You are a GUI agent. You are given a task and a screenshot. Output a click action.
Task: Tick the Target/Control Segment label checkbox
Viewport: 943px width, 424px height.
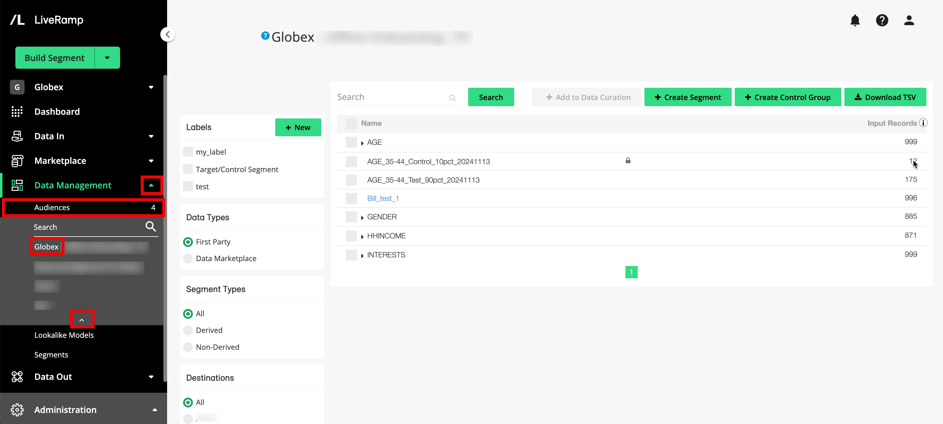[188, 169]
